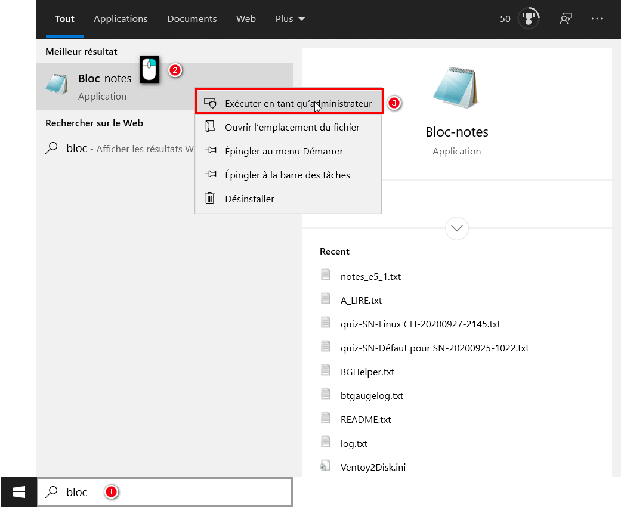This screenshot has width=621, height=507.
Task: Click the Windows Start button
Action: [18, 492]
